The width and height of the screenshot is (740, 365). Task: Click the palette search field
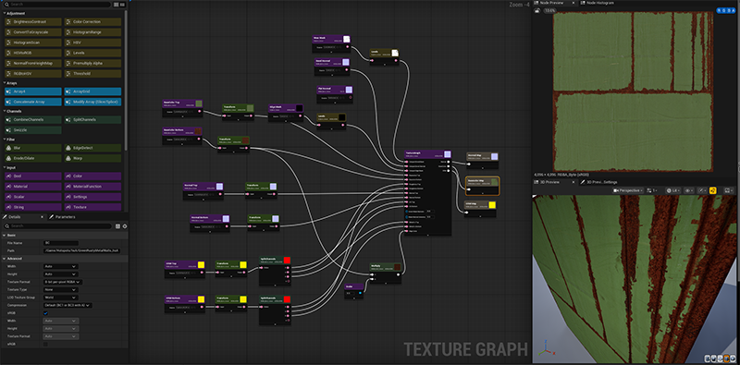(57, 5)
